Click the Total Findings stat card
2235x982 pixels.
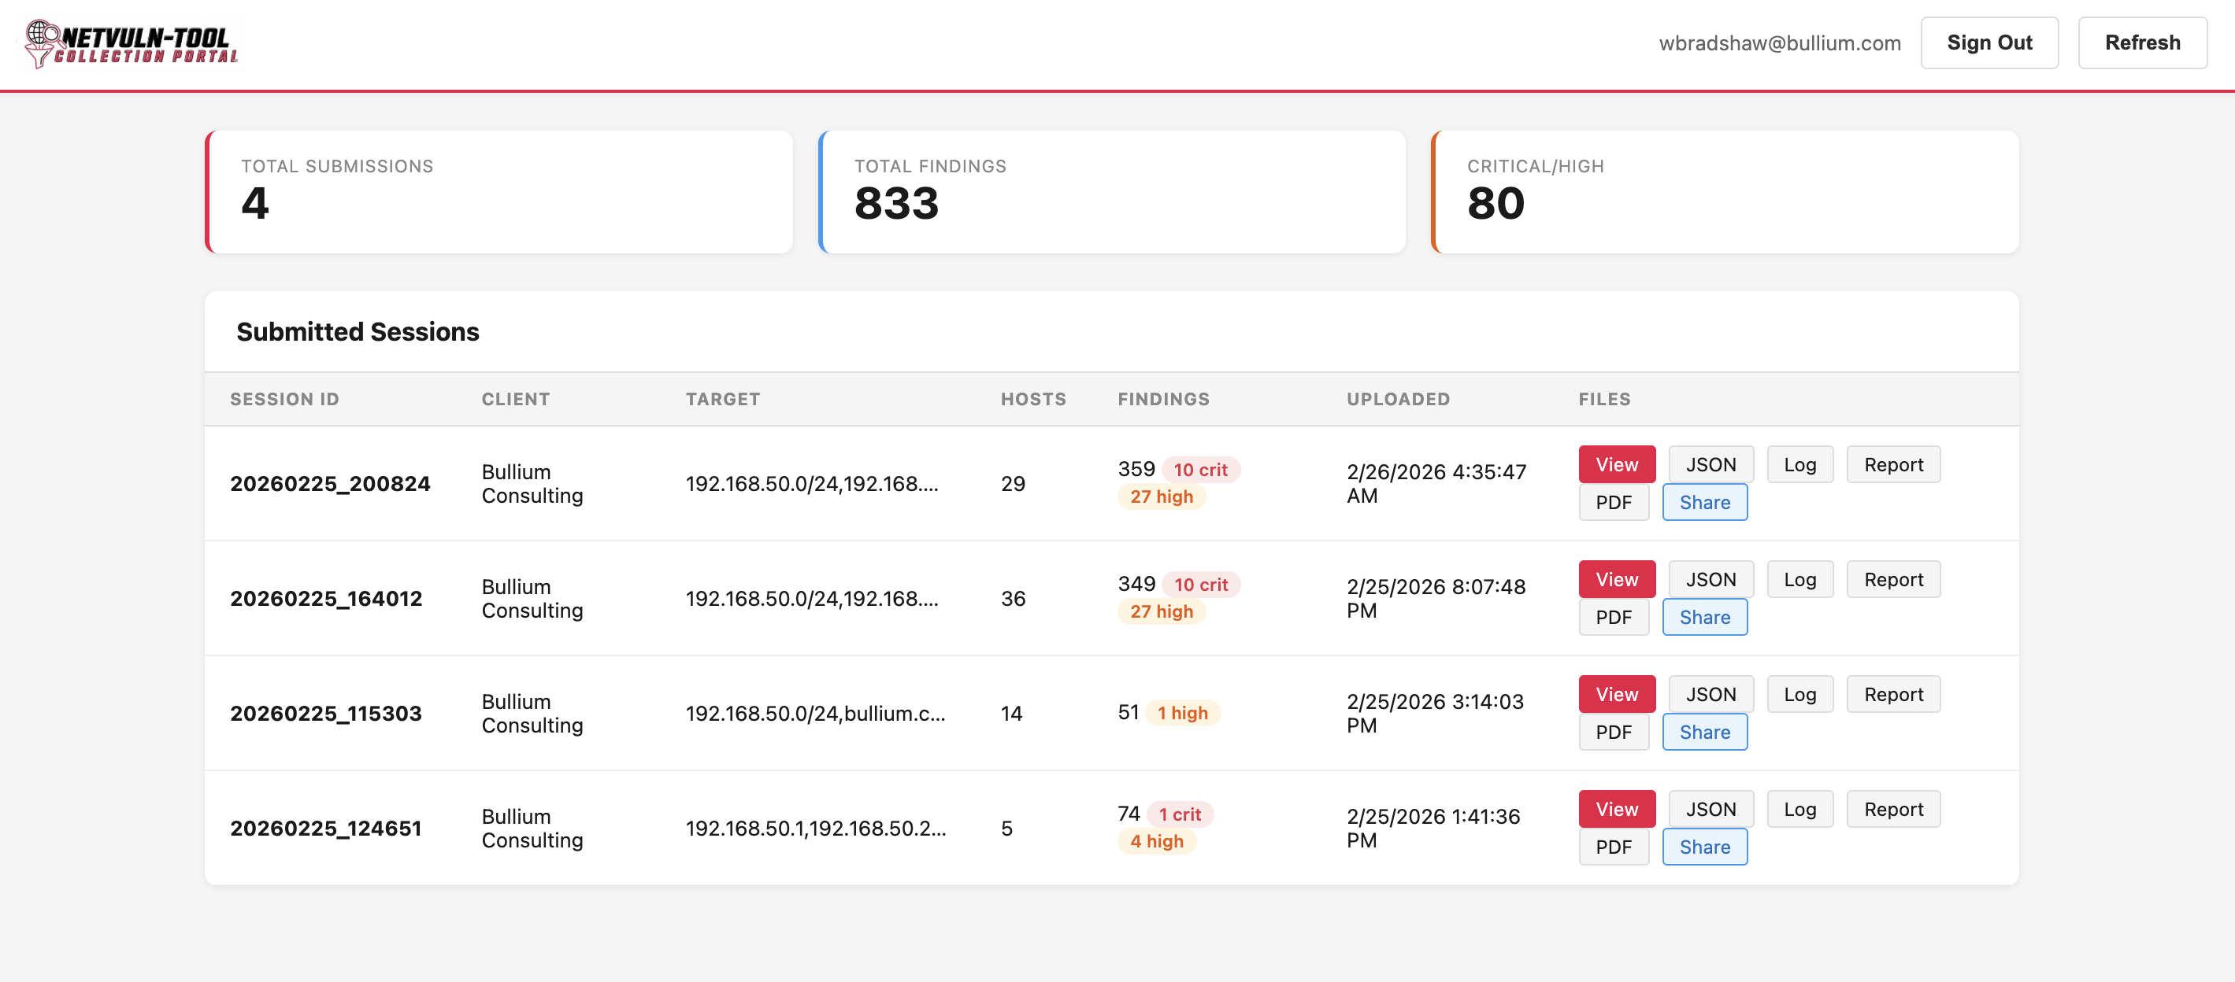point(1112,191)
